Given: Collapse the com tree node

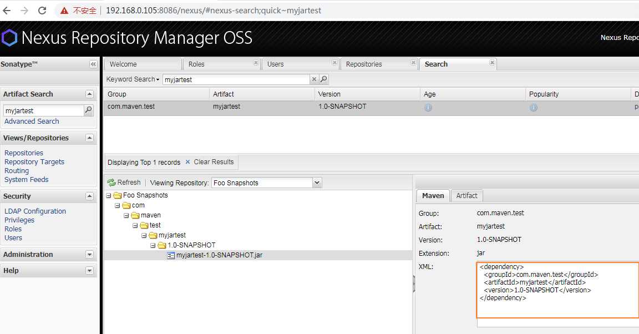Looking at the screenshot, I should point(118,205).
